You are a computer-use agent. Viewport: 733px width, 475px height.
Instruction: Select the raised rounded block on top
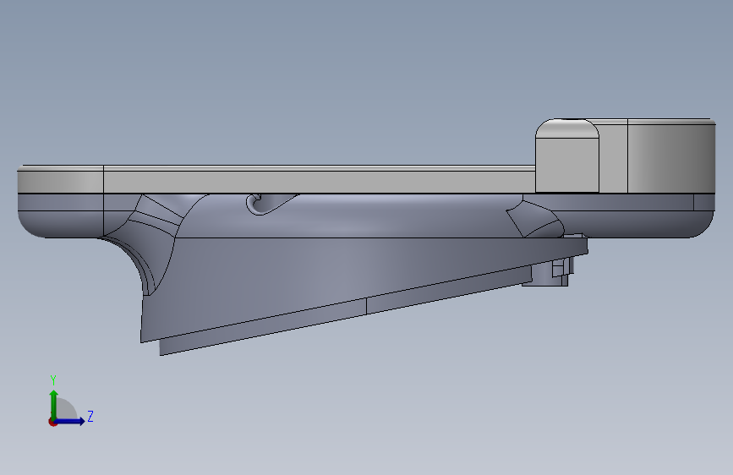(x=567, y=156)
